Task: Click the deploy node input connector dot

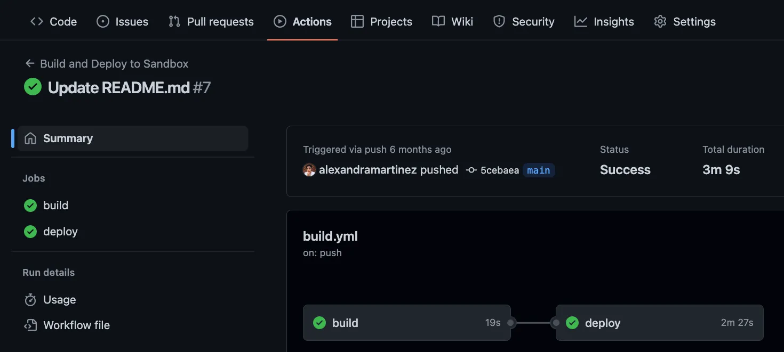Action: (556, 323)
